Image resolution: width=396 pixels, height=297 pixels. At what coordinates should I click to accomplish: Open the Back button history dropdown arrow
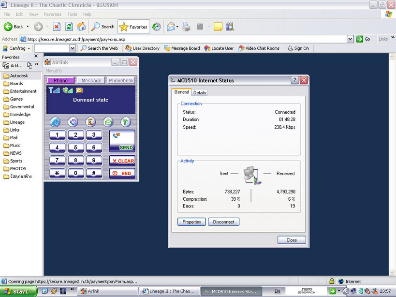point(28,27)
